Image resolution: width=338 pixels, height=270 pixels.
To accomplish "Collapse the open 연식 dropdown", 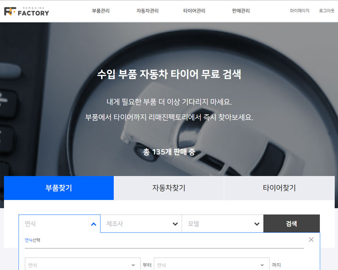I will tap(60, 224).
